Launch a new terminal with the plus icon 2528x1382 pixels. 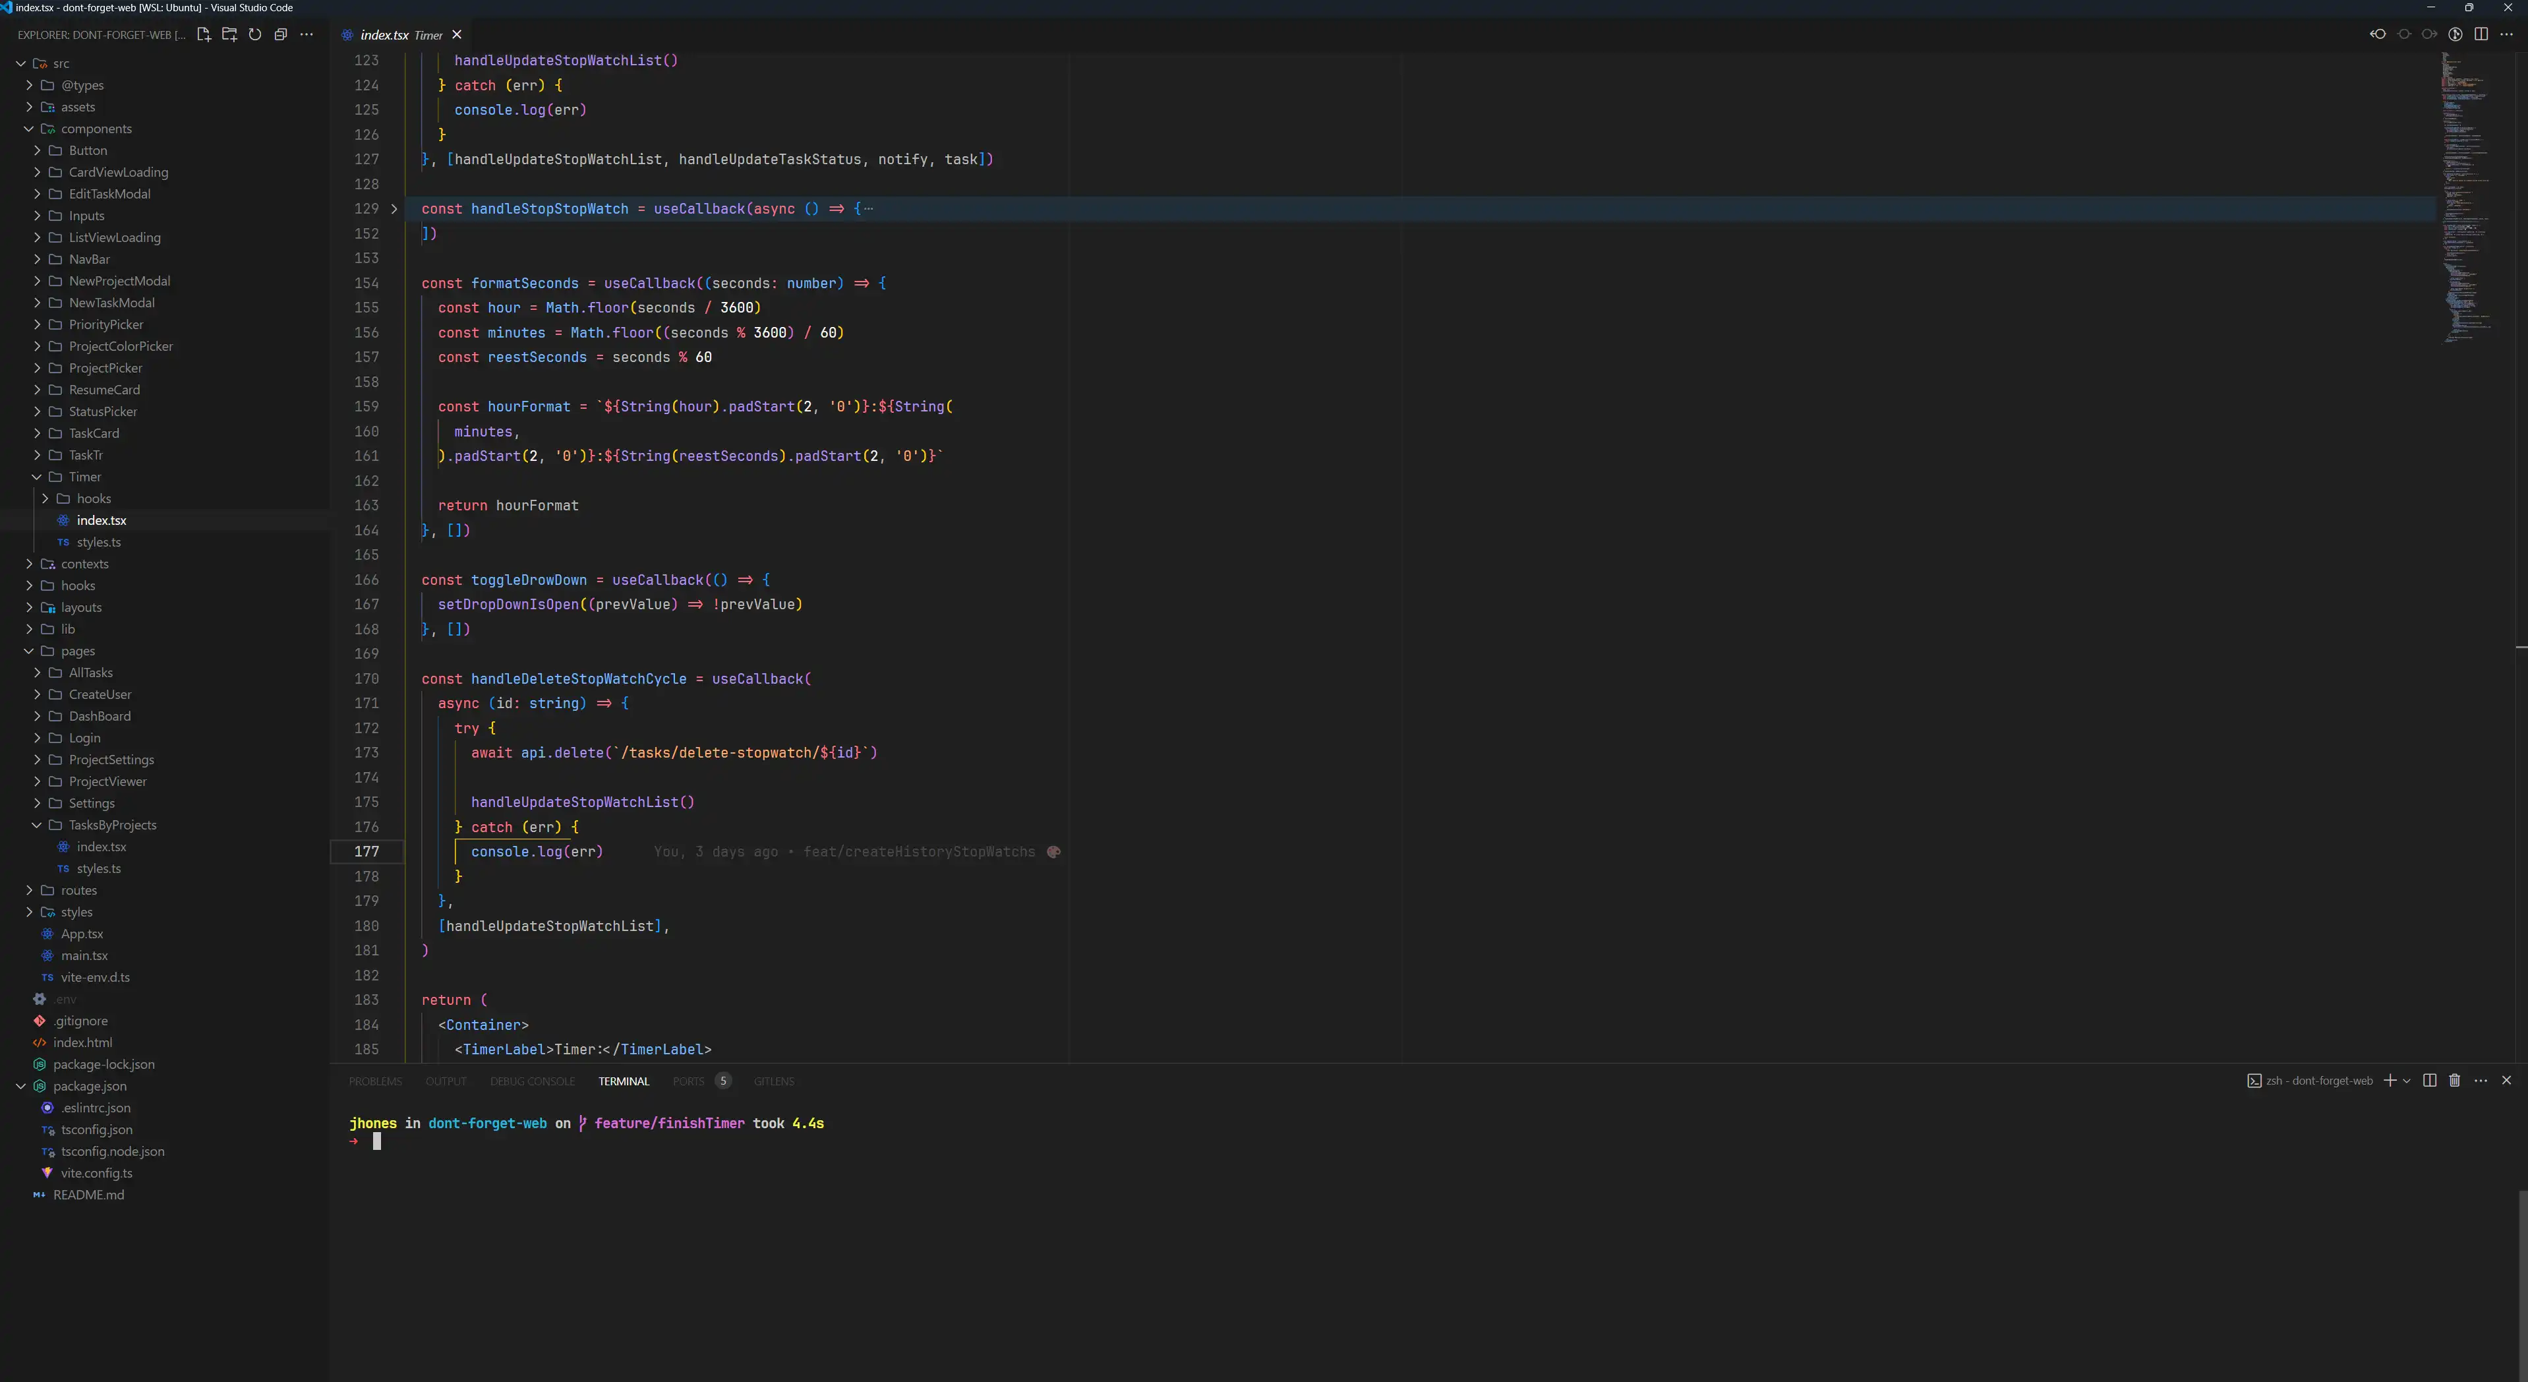tap(2389, 1081)
